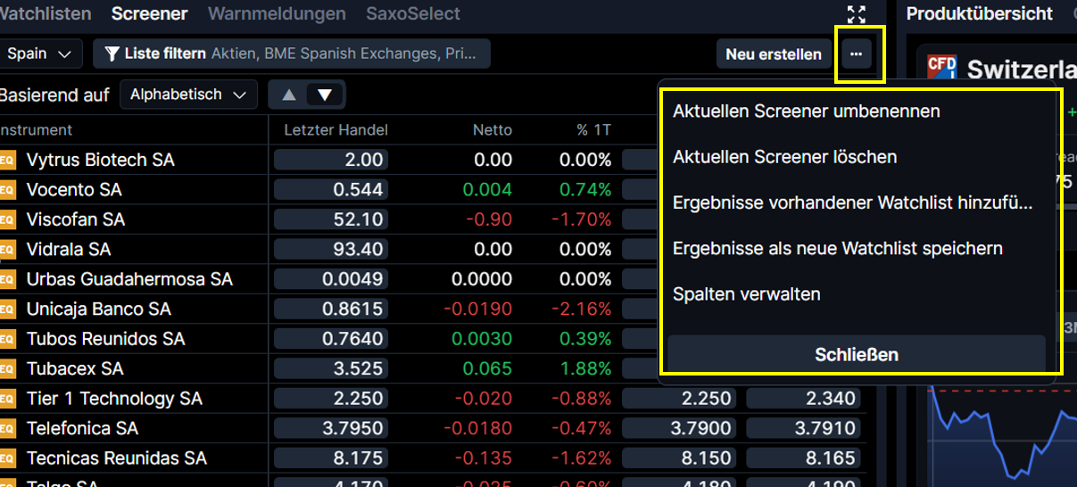This screenshot has width=1077, height=487.
Task: Click the Neu erstellen button
Action: coord(773,54)
